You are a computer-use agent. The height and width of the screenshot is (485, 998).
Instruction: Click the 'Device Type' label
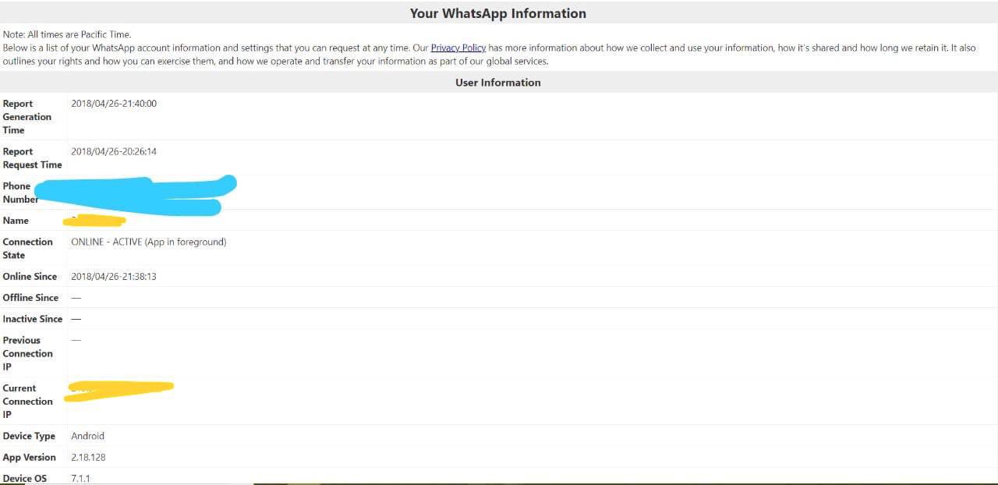[29, 436]
